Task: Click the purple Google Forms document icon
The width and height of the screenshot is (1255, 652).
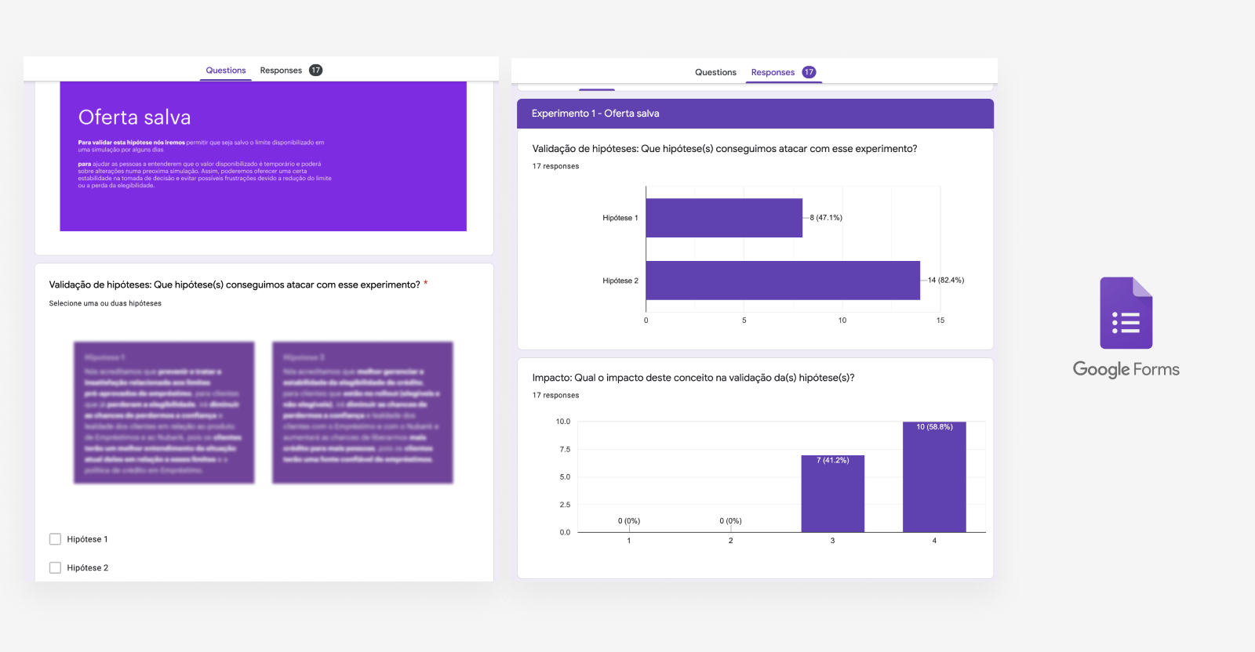Action: coord(1126,313)
